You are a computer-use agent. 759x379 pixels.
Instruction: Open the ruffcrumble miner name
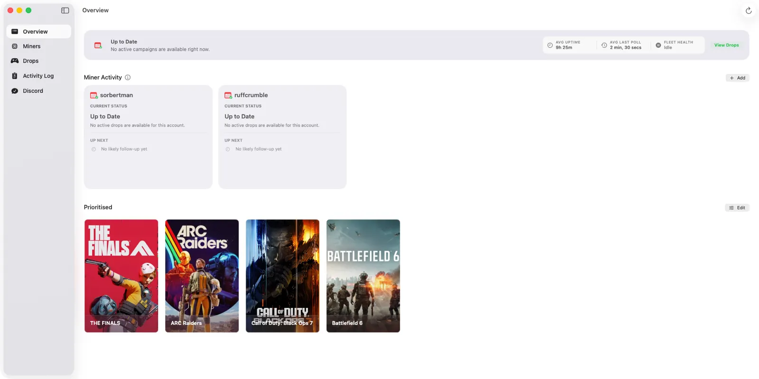click(251, 95)
